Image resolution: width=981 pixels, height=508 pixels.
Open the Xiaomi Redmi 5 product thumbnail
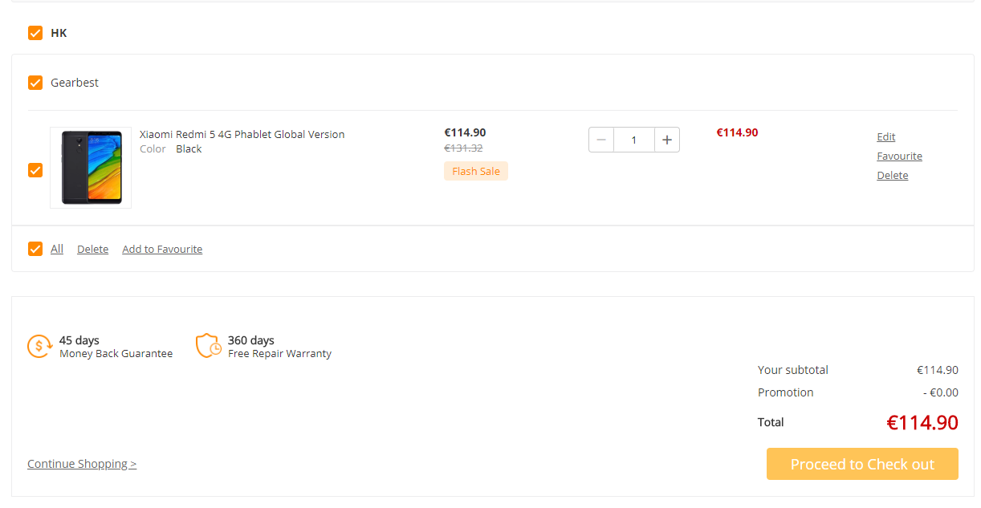pyautogui.click(x=91, y=168)
